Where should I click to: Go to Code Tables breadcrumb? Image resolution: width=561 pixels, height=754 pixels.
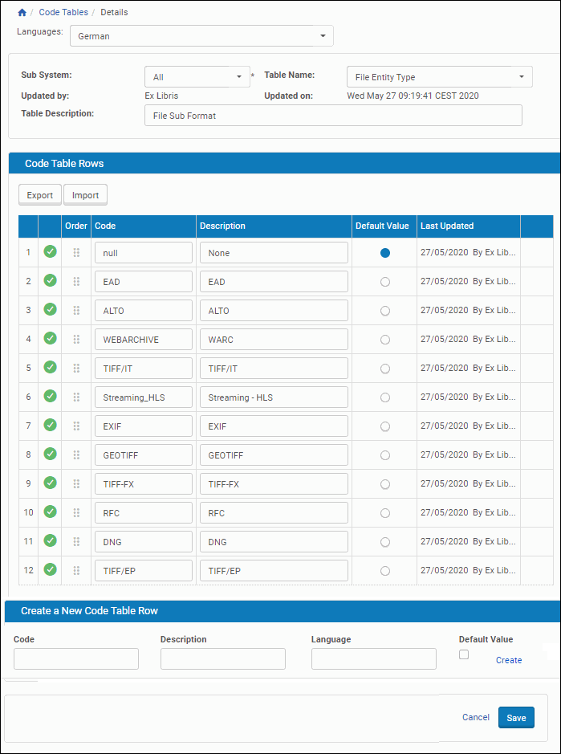tap(63, 13)
